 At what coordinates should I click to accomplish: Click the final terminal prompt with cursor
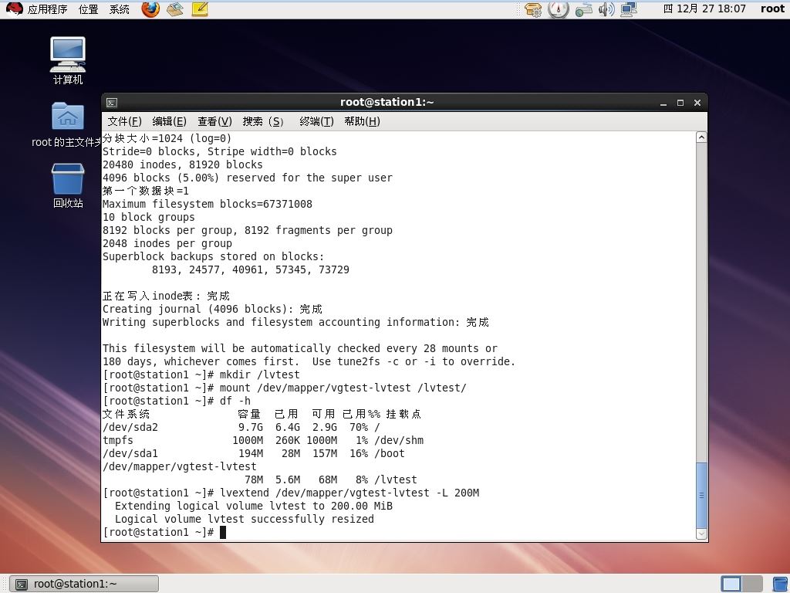tap(164, 532)
